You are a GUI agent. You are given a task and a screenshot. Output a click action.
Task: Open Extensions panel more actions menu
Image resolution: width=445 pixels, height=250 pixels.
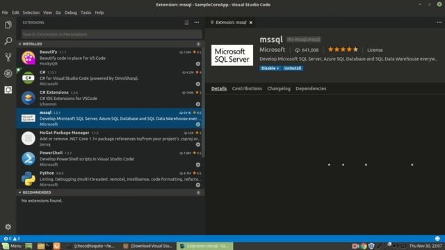coord(197,22)
